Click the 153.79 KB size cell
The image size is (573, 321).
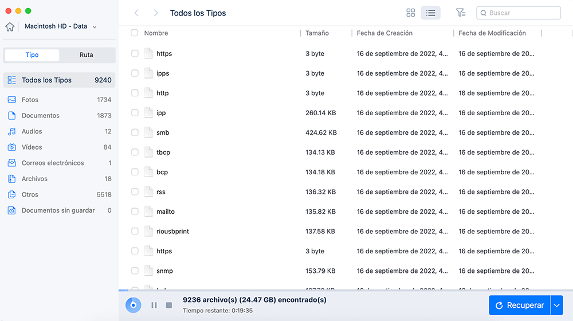(x=320, y=271)
